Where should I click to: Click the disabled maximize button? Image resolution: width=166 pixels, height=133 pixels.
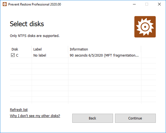[x=147, y=4]
